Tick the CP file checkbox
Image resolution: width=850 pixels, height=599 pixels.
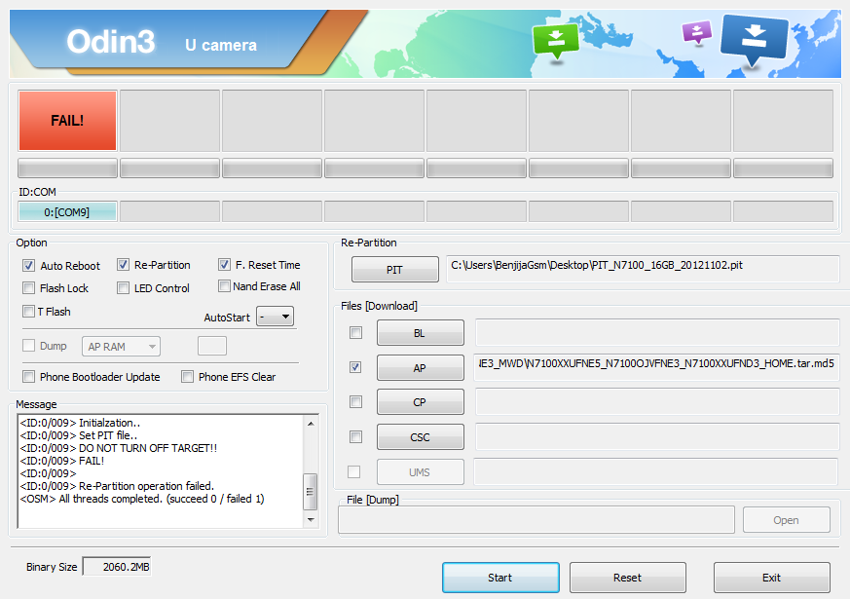coord(355,401)
